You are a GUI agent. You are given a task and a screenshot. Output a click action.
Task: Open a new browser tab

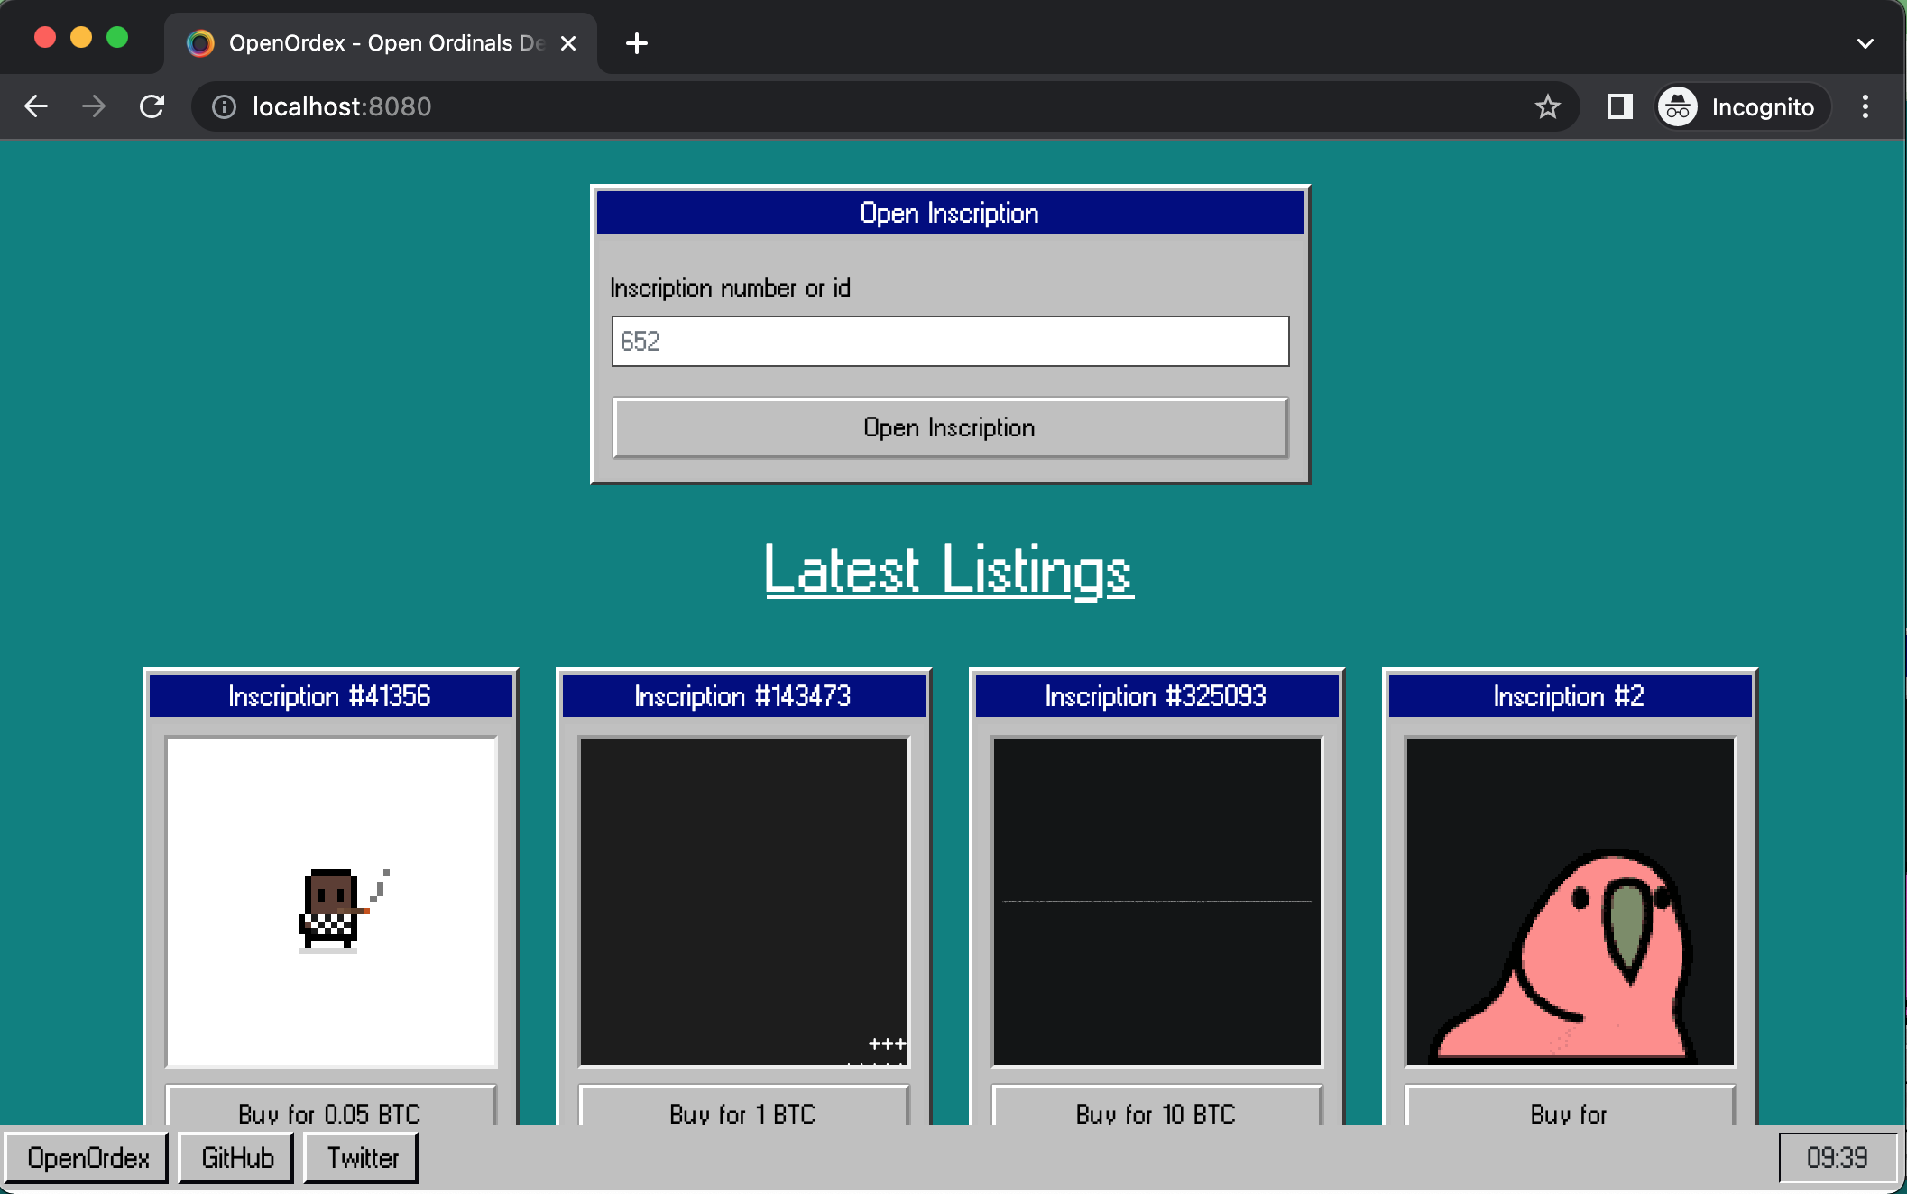pos(637,43)
